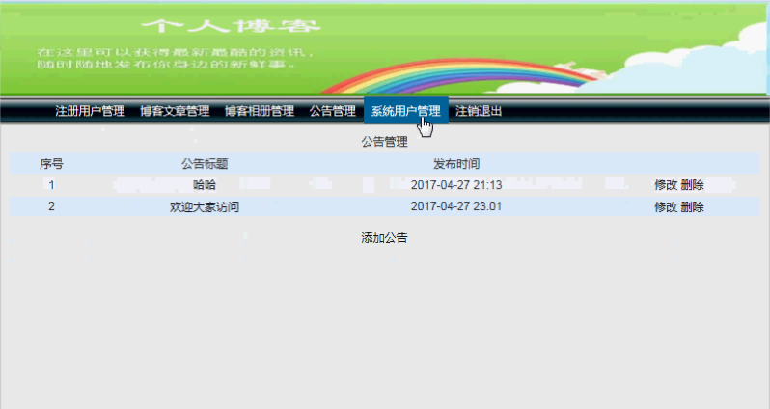Click 删除 on the 欢迎大家访问 row
770x409 pixels.
(693, 206)
